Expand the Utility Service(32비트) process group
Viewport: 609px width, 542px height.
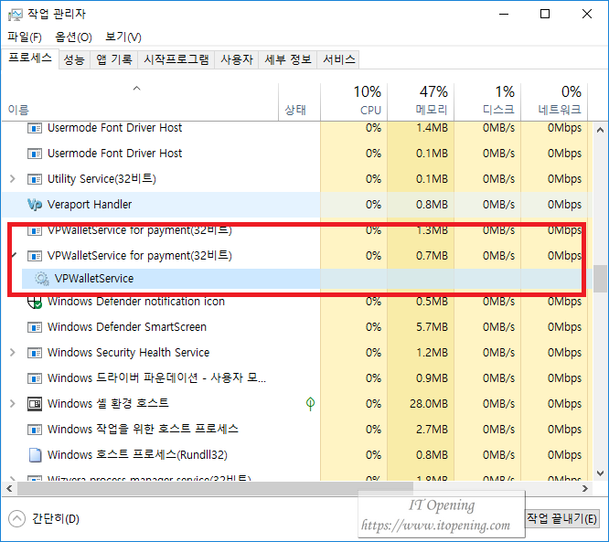[12, 179]
